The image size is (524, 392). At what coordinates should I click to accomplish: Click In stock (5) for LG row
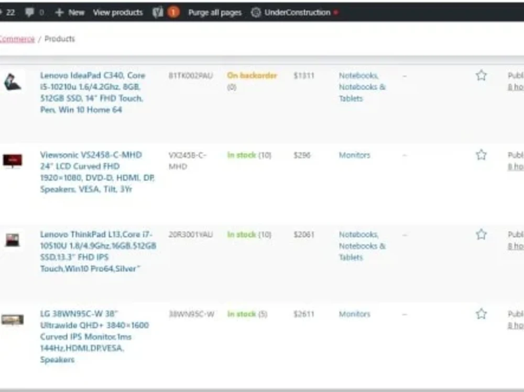(247, 314)
